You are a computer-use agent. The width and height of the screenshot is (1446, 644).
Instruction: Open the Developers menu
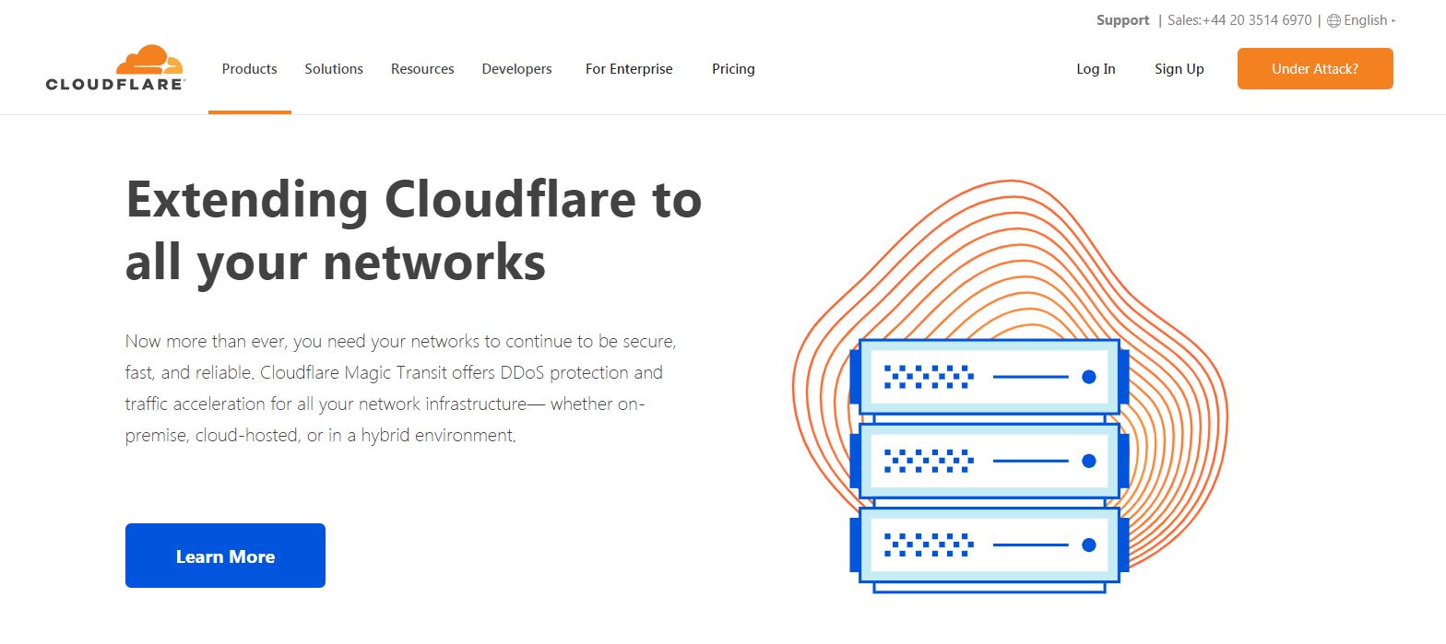[517, 69]
